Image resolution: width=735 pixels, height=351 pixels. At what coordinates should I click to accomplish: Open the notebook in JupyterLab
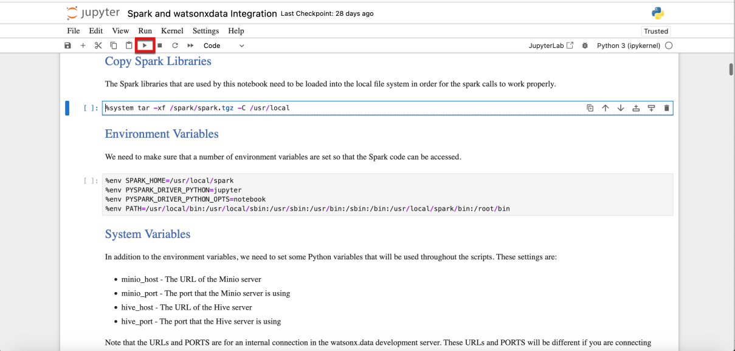coord(551,46)
